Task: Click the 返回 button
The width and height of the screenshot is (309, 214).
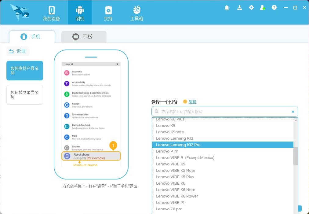Action: 18,51
